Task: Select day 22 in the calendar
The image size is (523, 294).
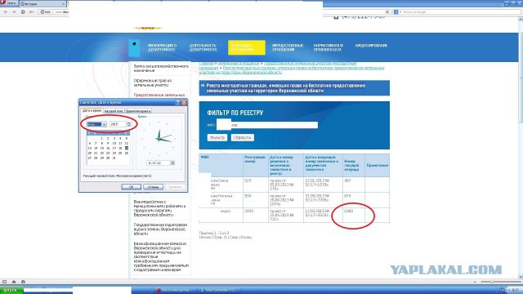Action: point(101,153)
